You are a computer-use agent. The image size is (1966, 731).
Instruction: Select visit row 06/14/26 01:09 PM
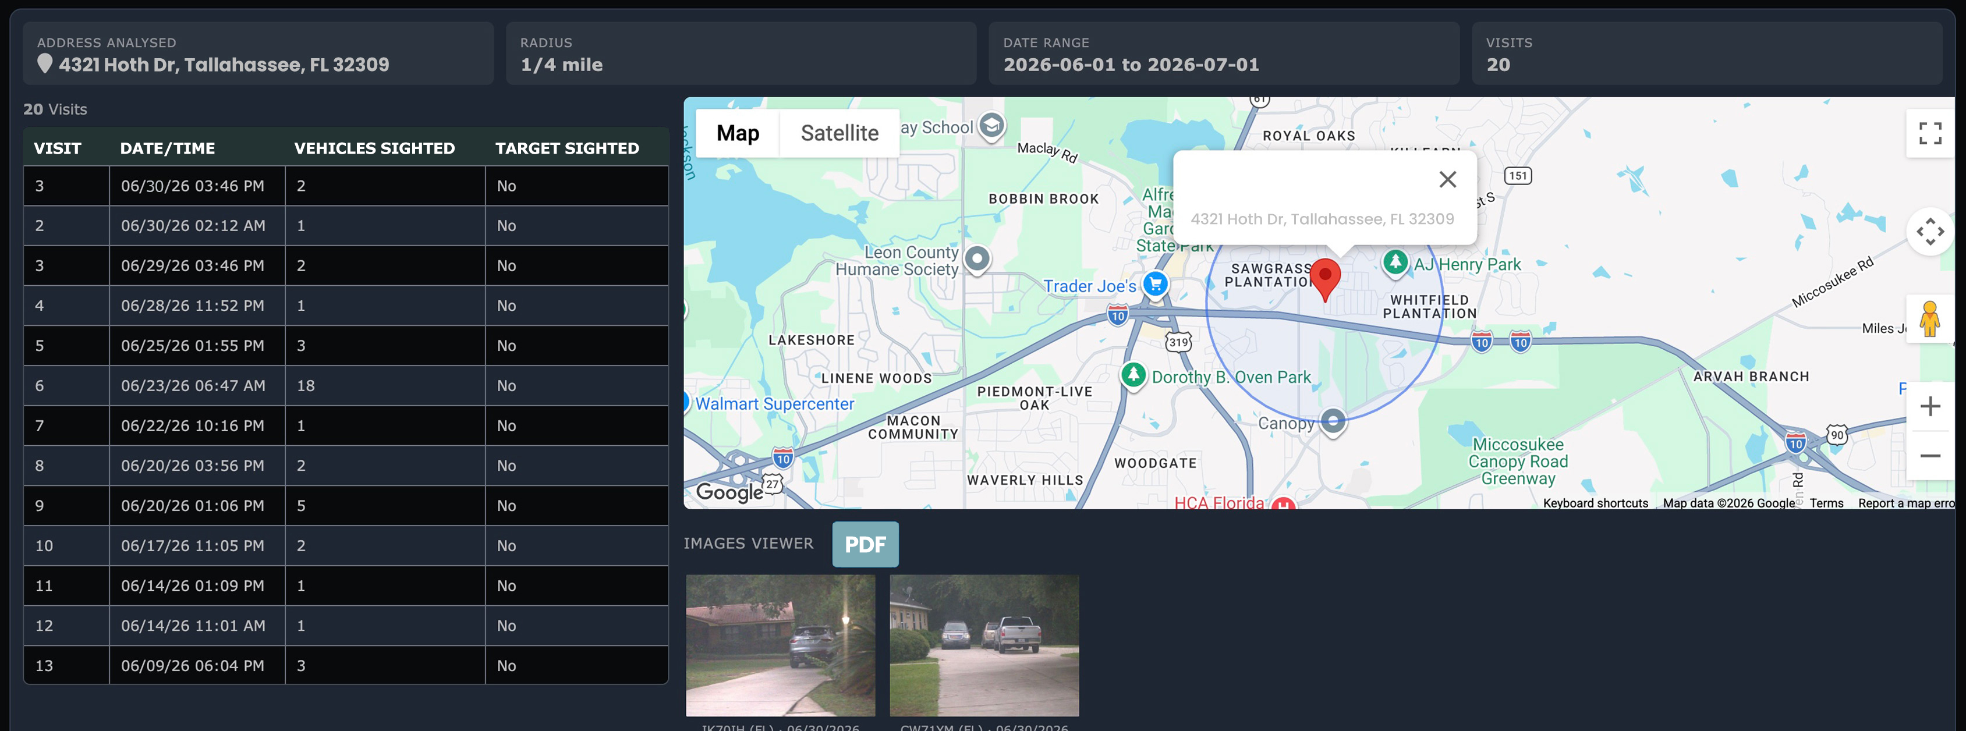click(346, 585)
